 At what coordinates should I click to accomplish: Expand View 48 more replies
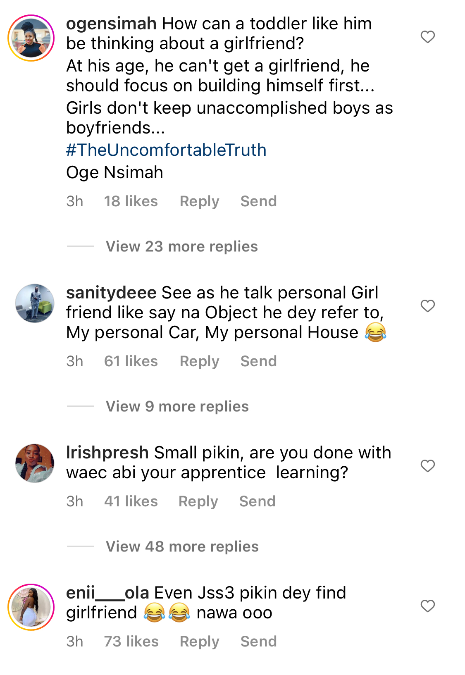(x=182, y=546)
